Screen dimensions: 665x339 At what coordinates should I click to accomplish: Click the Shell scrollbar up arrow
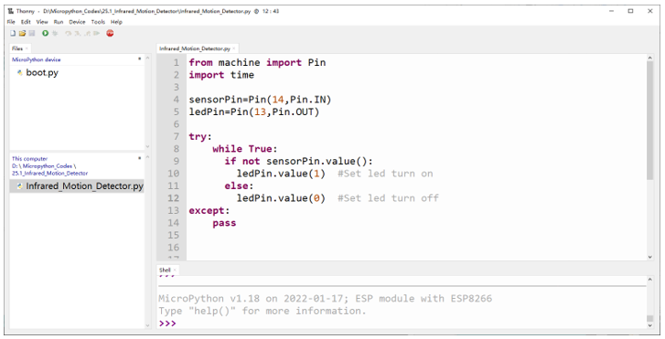pos(650,280)
